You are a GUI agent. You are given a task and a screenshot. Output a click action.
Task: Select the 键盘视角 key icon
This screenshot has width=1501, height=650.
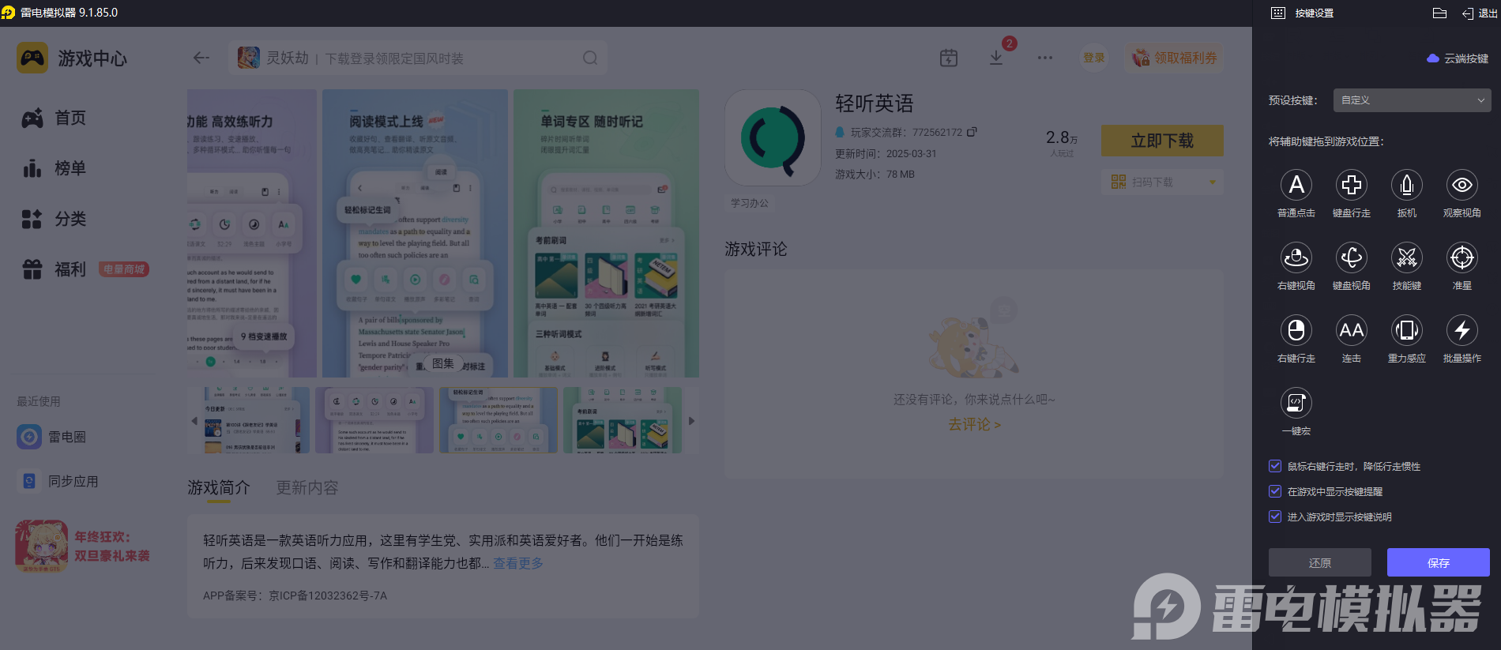pyautogui.click(x=1352, y=257)
